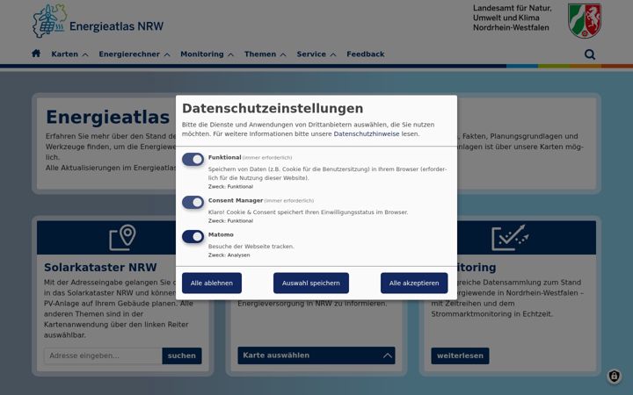Open the Karte auswählen dropdown
This screenshot has height=395, width=633.
click(316, 355)
